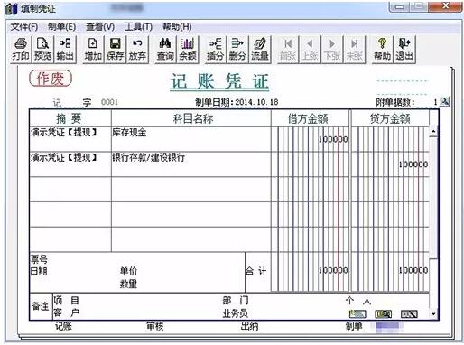Add a new voucher with 增加
The image size is (464, 345).
point(93,50)
